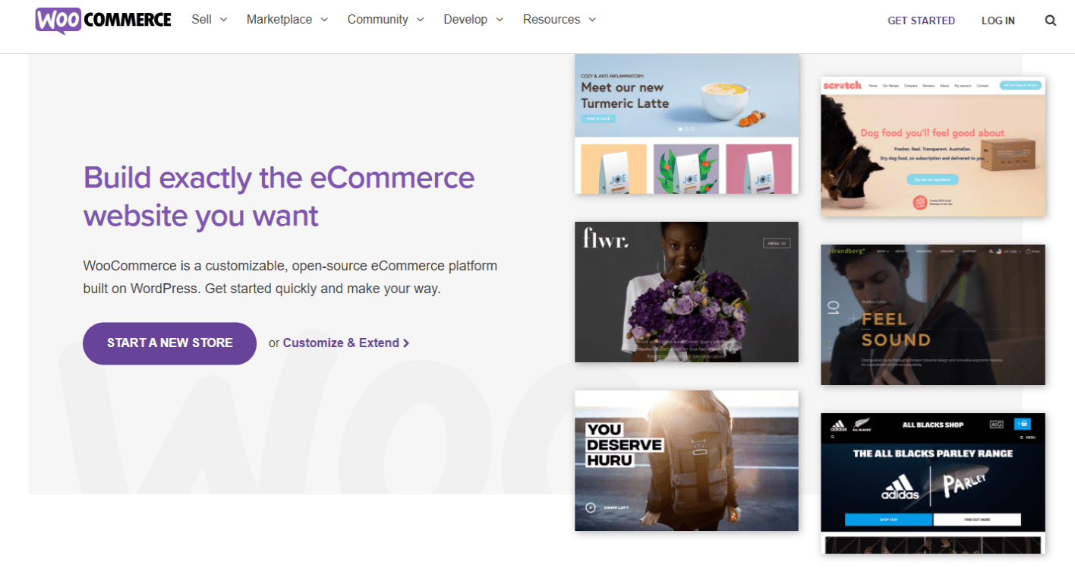Open the Develop navigation menu
The height and width of the screenshot is (578, 1075).
click(x=473, y=20)
